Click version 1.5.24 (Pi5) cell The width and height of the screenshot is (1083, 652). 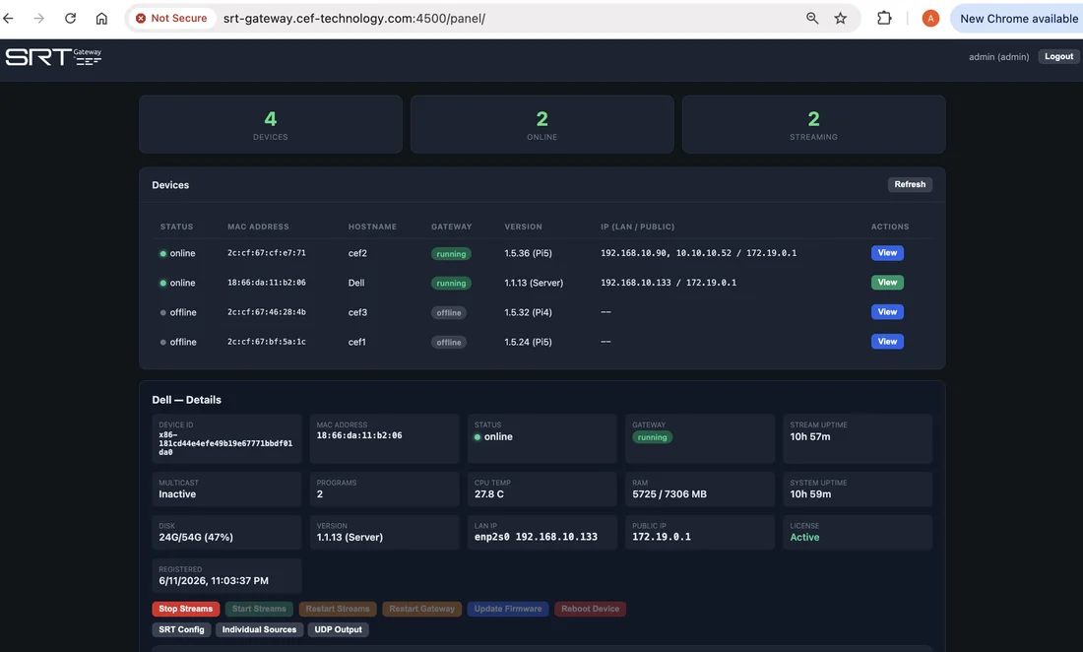[528, 343]
